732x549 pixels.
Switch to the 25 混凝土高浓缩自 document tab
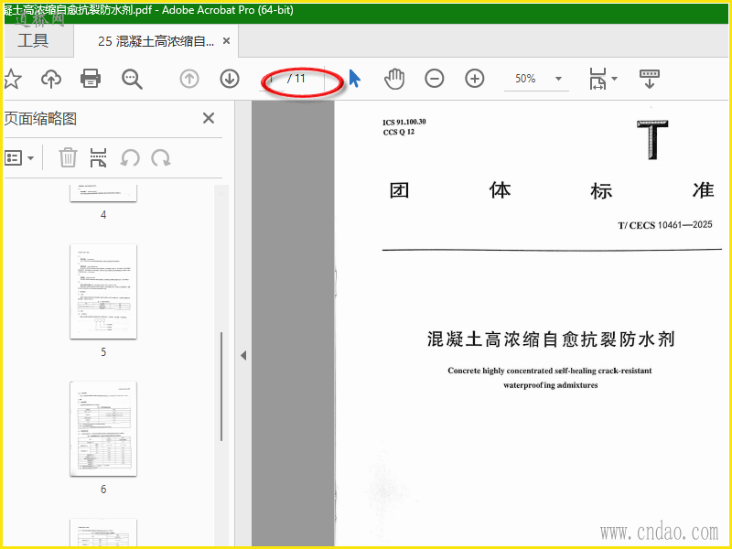(x=156, y=41)
